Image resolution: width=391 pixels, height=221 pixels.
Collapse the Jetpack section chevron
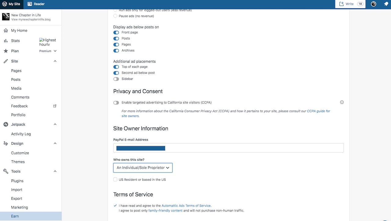tap(55, 124)
